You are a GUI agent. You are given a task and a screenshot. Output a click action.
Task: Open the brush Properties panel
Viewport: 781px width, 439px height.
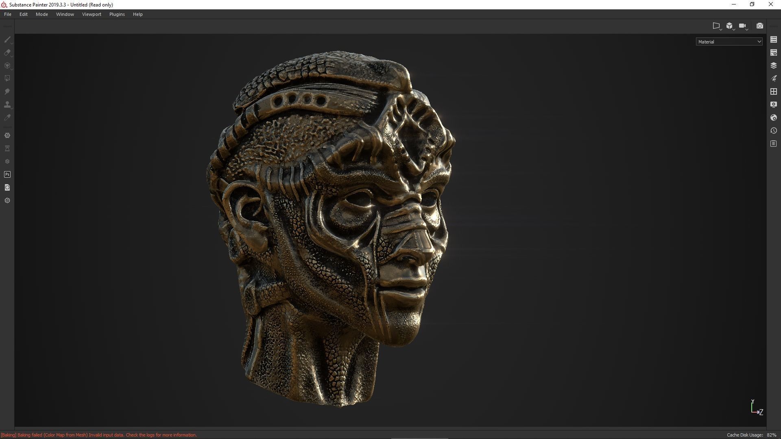click(774, 78)
